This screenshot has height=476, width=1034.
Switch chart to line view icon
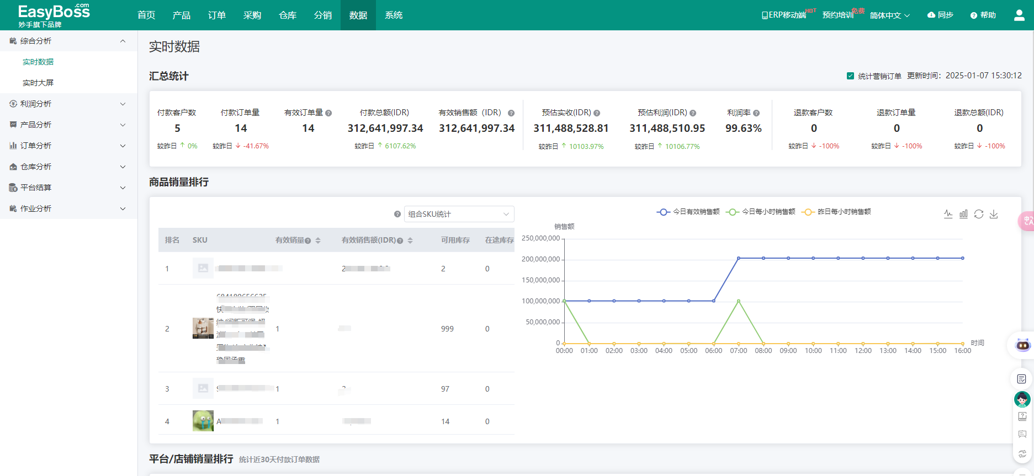tap(948, 214)
